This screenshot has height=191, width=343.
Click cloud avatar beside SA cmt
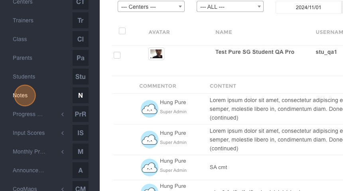point(150,167)
